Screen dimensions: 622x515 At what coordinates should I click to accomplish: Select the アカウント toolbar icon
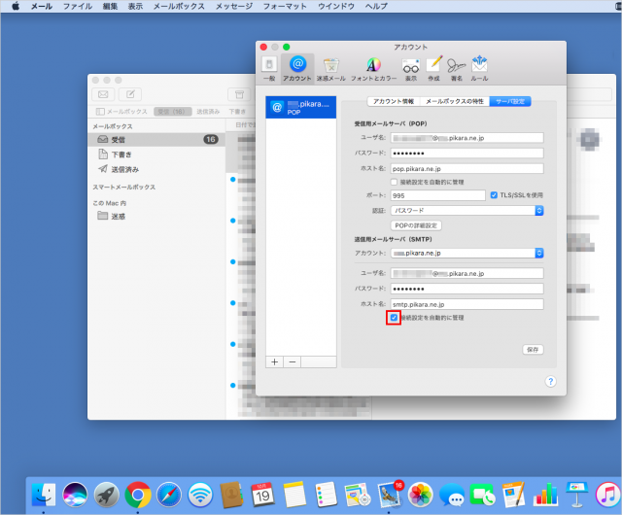pyautogui.click(x=297, y=69)
